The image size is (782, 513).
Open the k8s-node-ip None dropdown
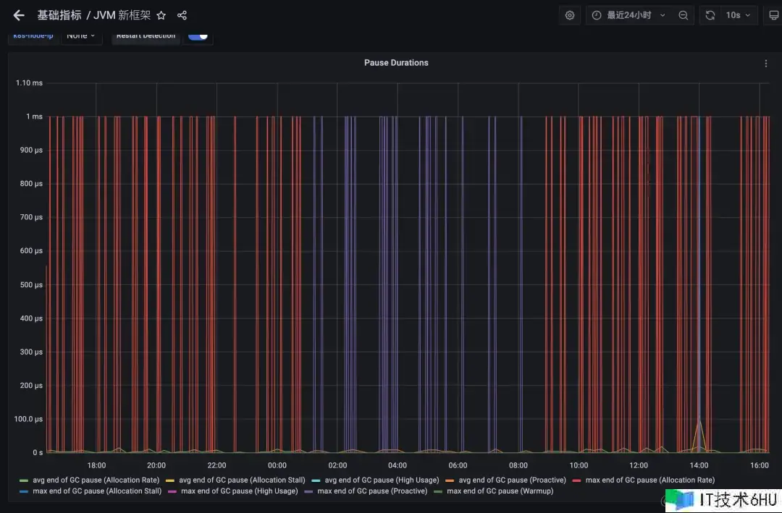(81, 35)
